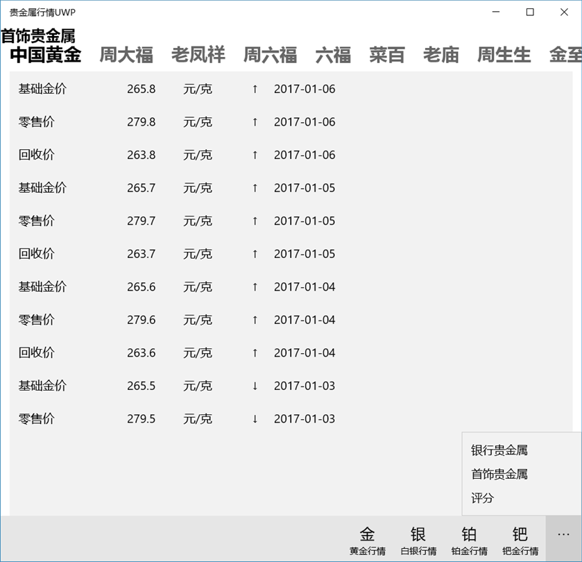Switch to the 周六福 tab
Screen dimensions: 582x562
pyautogui.click(x=271, y=55)
